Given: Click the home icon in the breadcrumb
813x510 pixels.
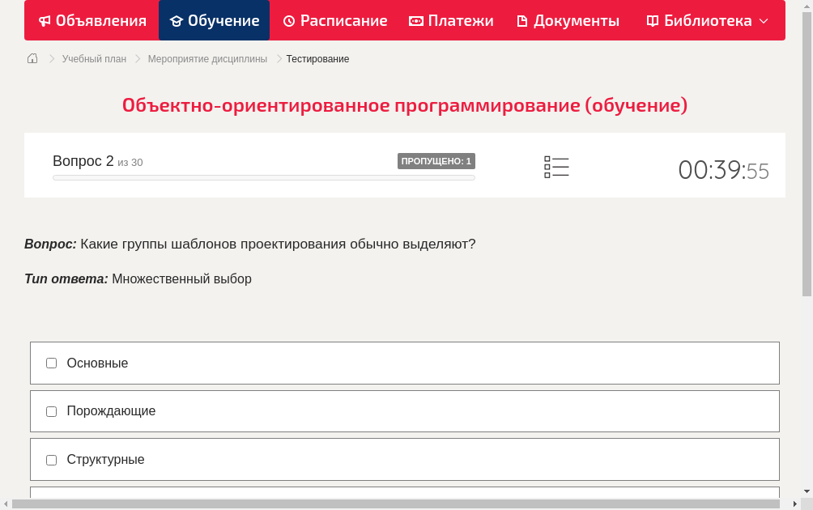Looking at the screenshot, I should click(x=32, y=58).
